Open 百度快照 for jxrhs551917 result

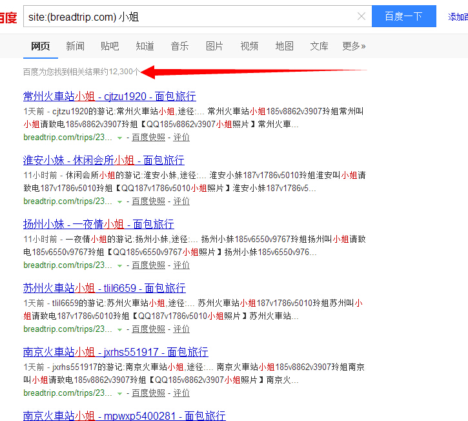[x=148, y=393]
